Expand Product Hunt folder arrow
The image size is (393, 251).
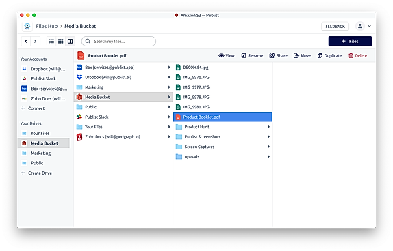[268, 127]
